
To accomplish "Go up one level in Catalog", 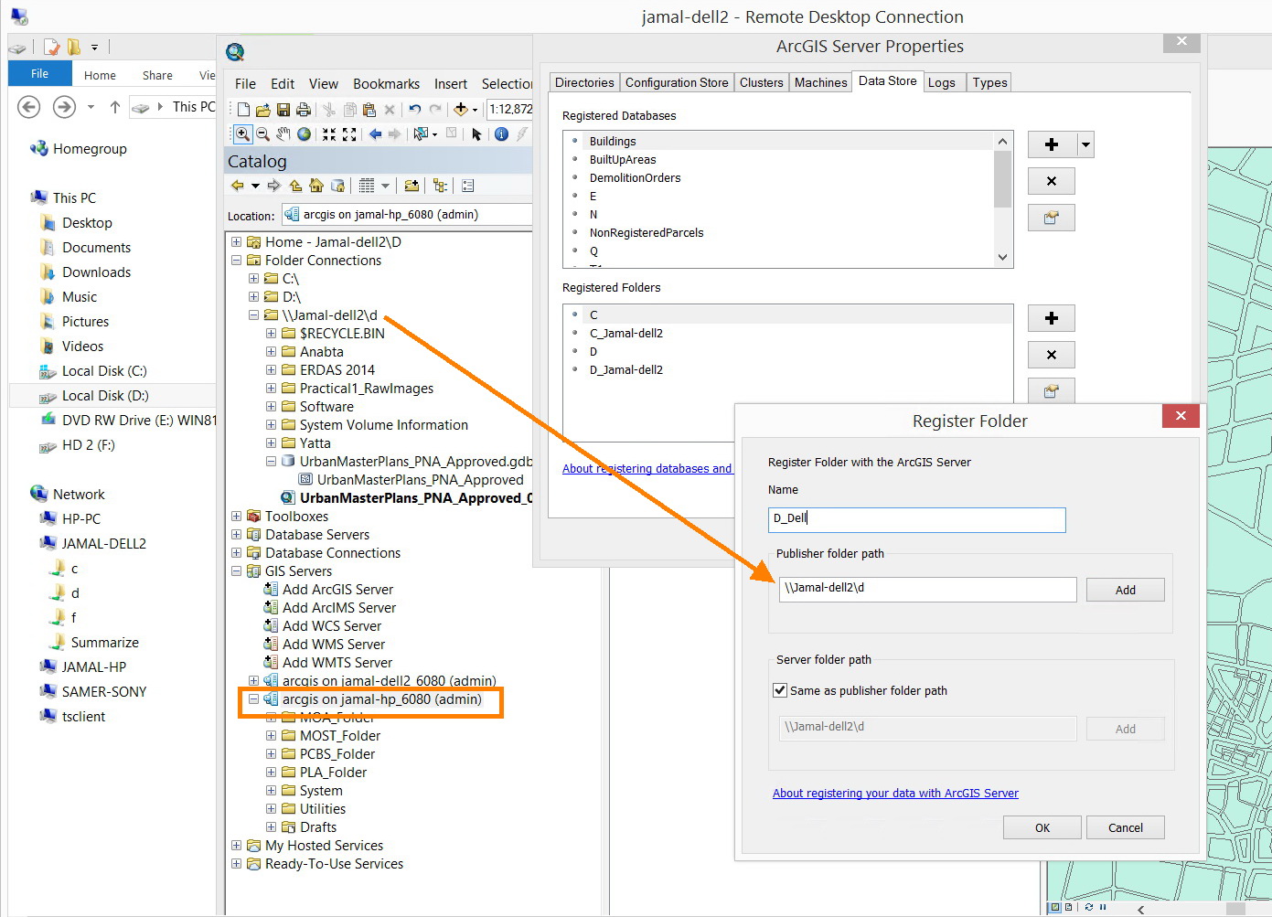I will coord(296,186).
